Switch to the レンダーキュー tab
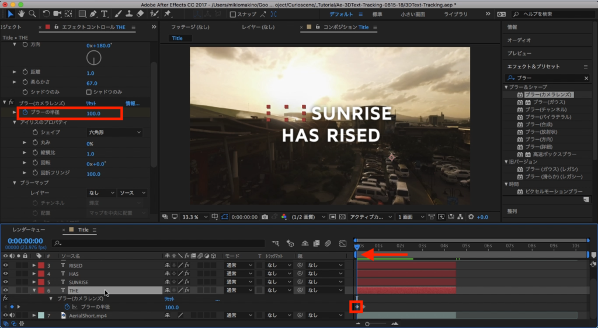Image resolution: width=598 pixels, height=328 pixels. point(29,230)
